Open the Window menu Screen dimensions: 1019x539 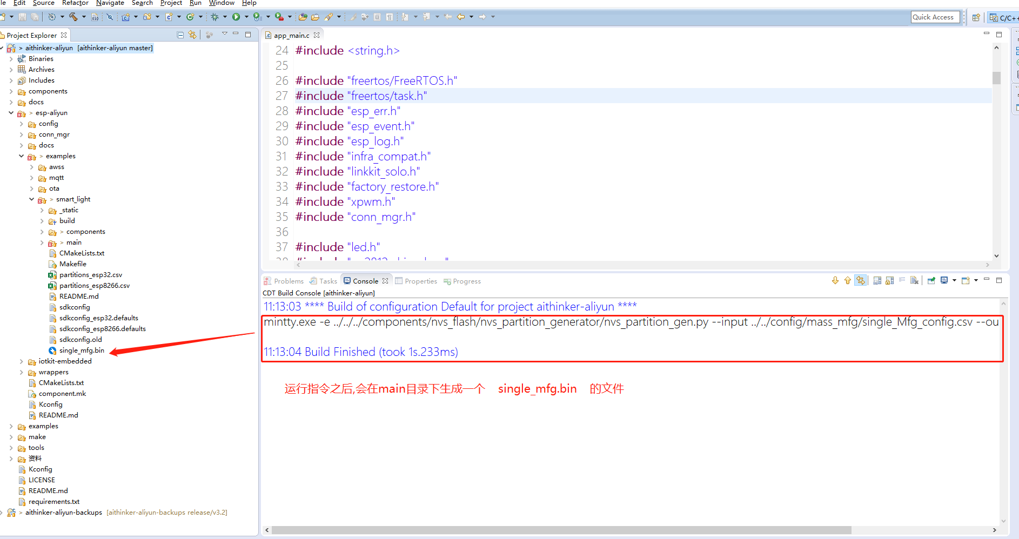[x=222, y=3]
